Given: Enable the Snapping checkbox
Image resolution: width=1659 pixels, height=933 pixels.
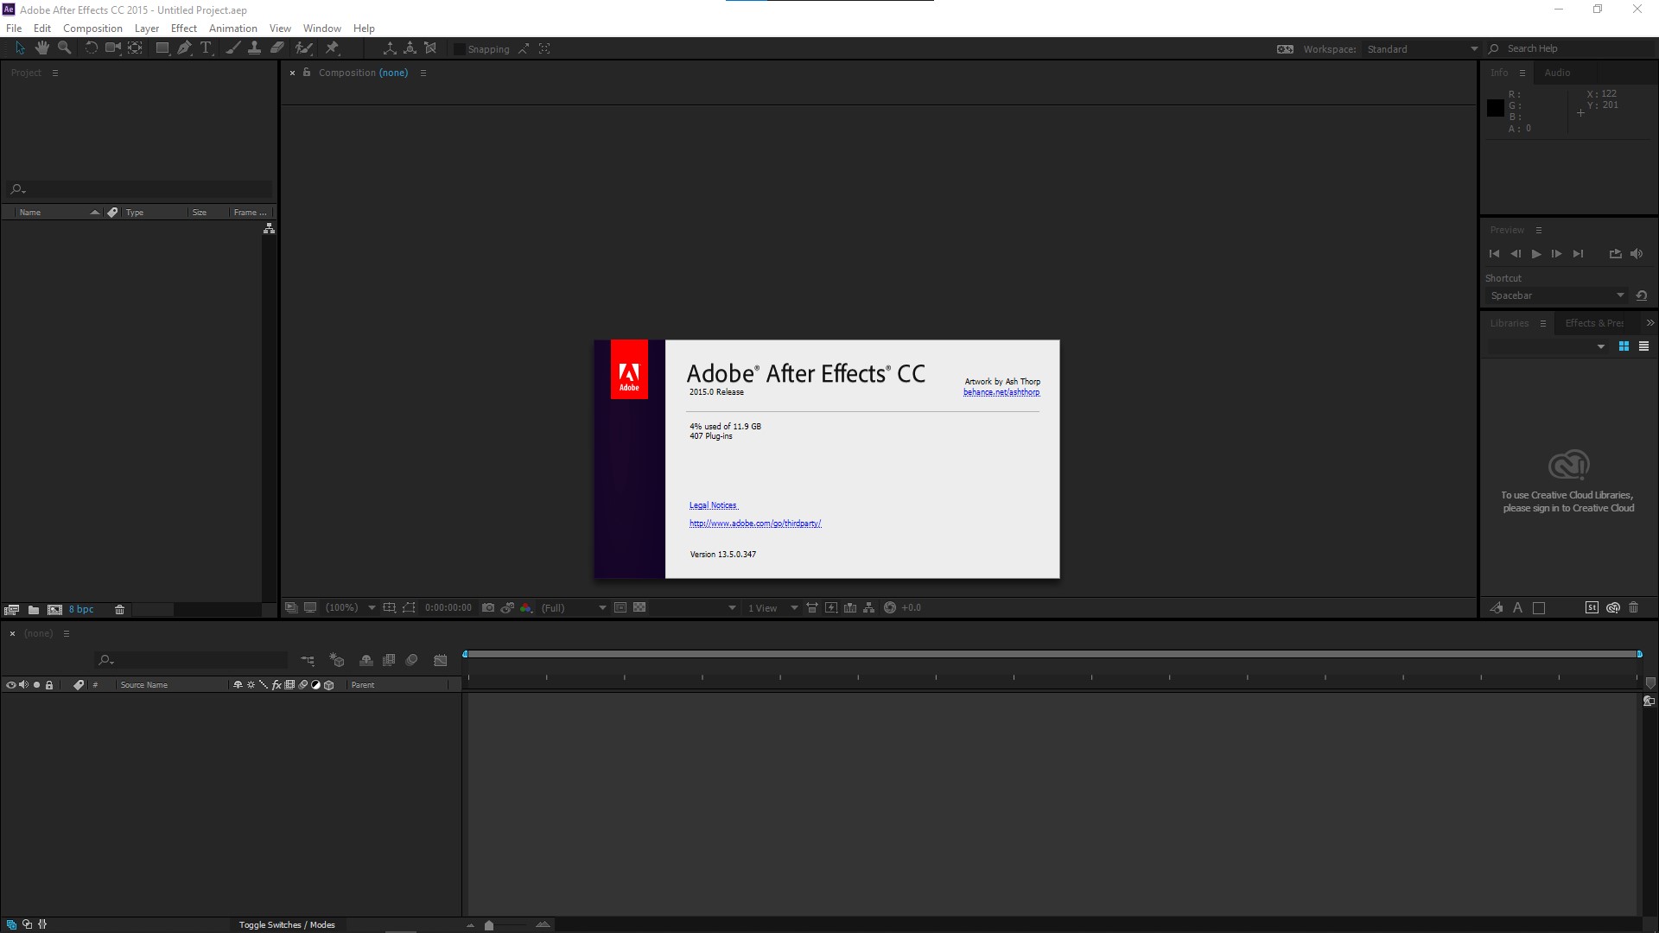Looking at the screenshot, I should 460,49.
